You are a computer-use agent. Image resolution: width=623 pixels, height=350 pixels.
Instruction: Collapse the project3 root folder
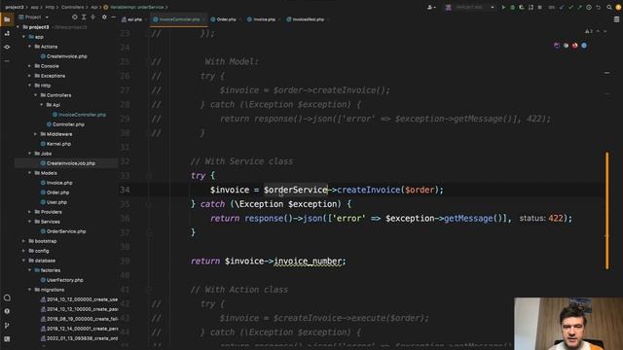18,27
